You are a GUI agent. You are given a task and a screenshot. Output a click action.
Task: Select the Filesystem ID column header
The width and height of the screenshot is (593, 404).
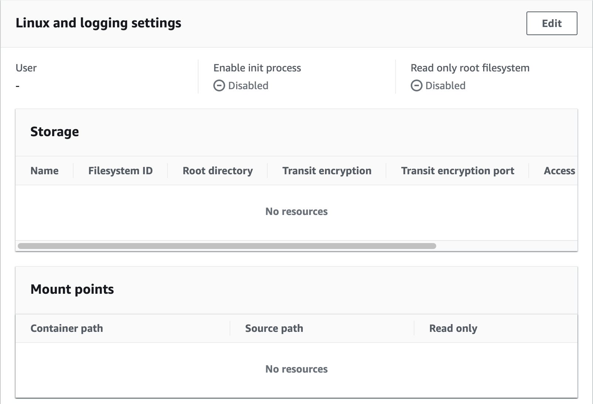click(120, 171)
